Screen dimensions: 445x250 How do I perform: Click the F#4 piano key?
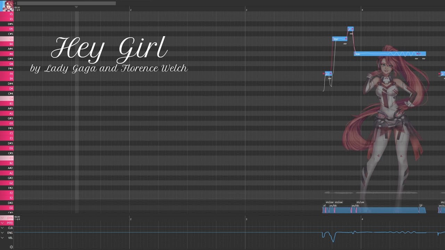(7, 69)
